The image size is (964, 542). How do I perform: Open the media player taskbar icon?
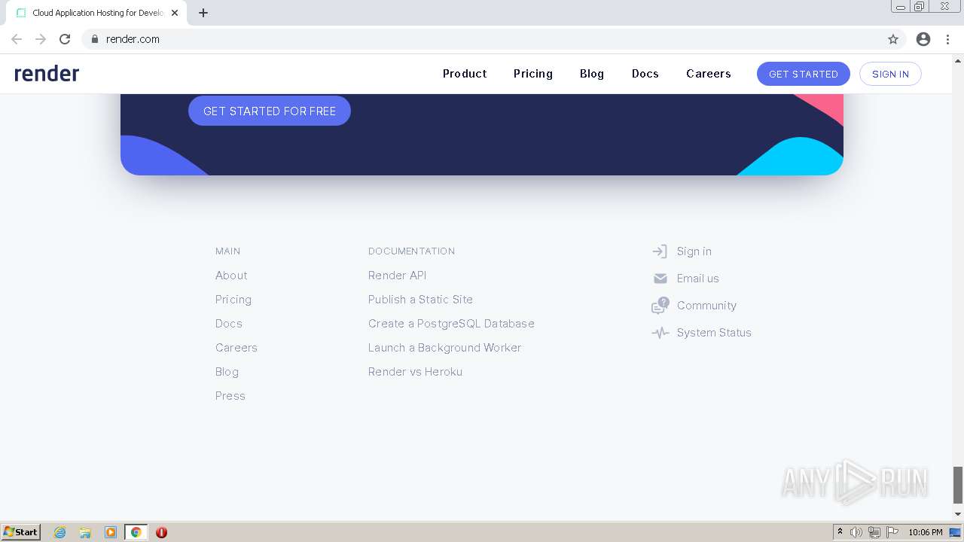click(x=111, y=532)
